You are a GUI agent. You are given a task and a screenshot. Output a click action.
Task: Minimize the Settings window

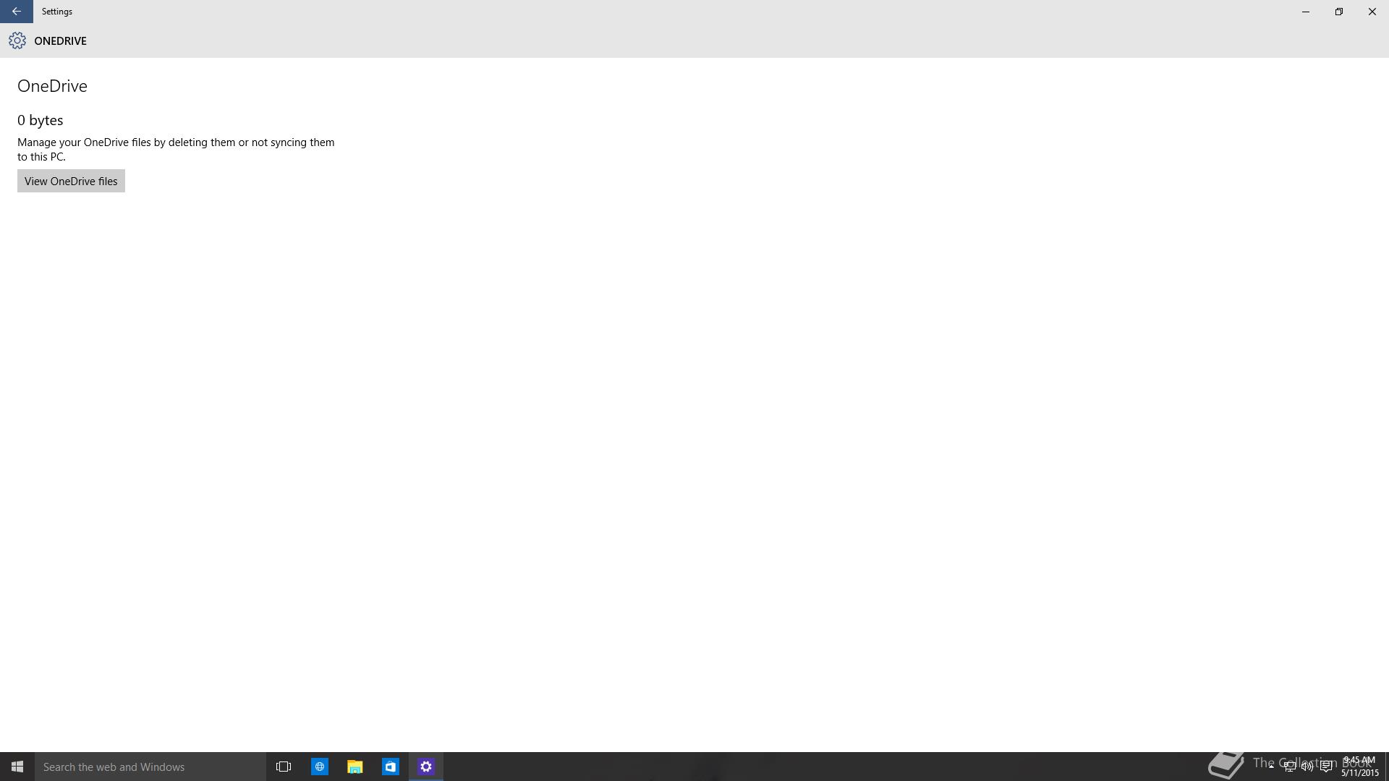coord(1306,12)
